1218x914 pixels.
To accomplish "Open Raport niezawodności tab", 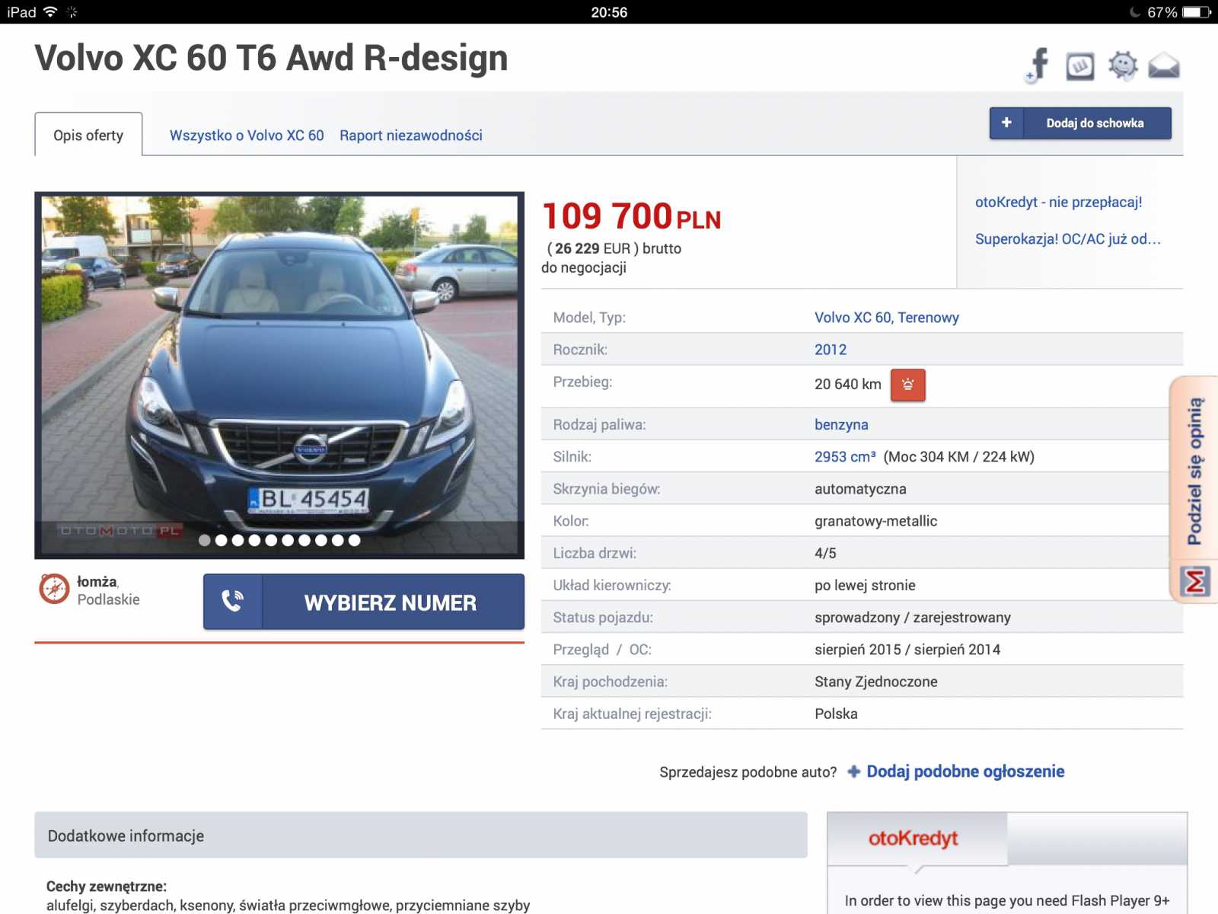I will point(411,136).
